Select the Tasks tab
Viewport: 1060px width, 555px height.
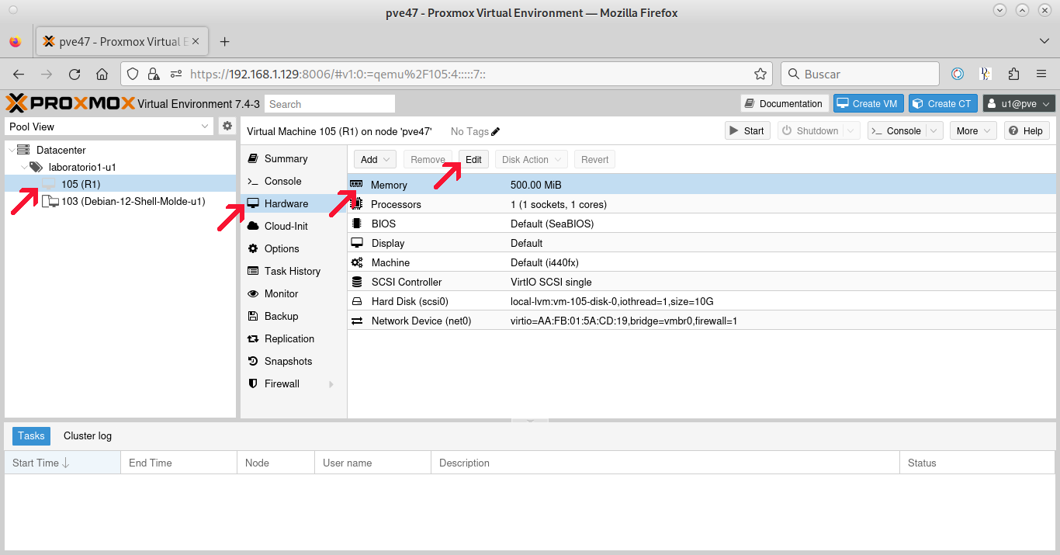[x=31, y=436]
